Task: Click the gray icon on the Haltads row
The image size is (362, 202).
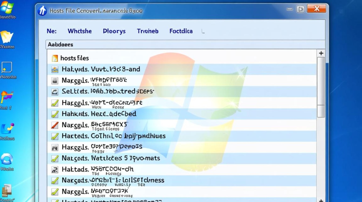Action: pyautogui.click(x=55, y=169)
